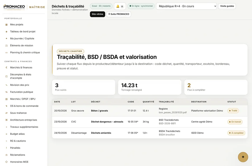Click the Éléments de mission icon
The width and height of the screenshot is (252, 166).
(x=6, y=46)
